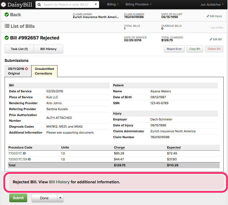
Task: Click the AUTH ATTACHED authorization value
Action: 59,118
